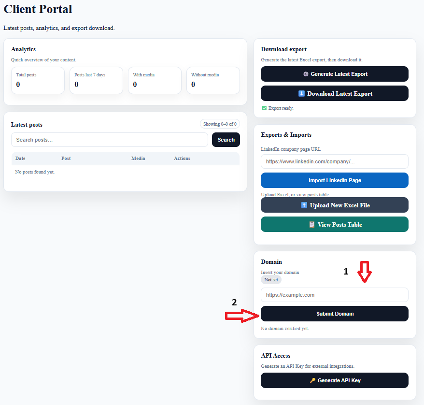
Task: Focus the Search posts input field
Action: pos(110,140)
